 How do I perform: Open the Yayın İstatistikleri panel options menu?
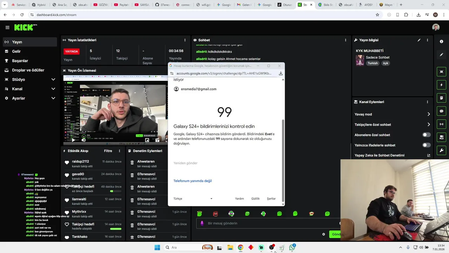(185, 40)
